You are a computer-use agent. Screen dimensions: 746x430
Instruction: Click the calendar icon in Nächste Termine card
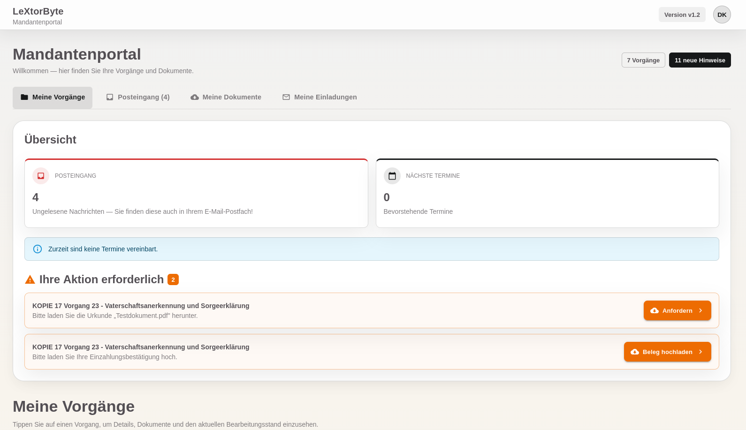392,176
